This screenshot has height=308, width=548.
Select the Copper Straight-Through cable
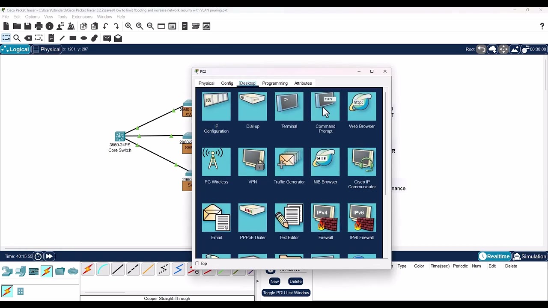point(118,269)
